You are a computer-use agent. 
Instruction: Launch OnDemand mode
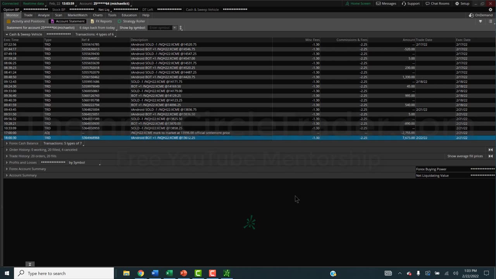click(480, 15)
